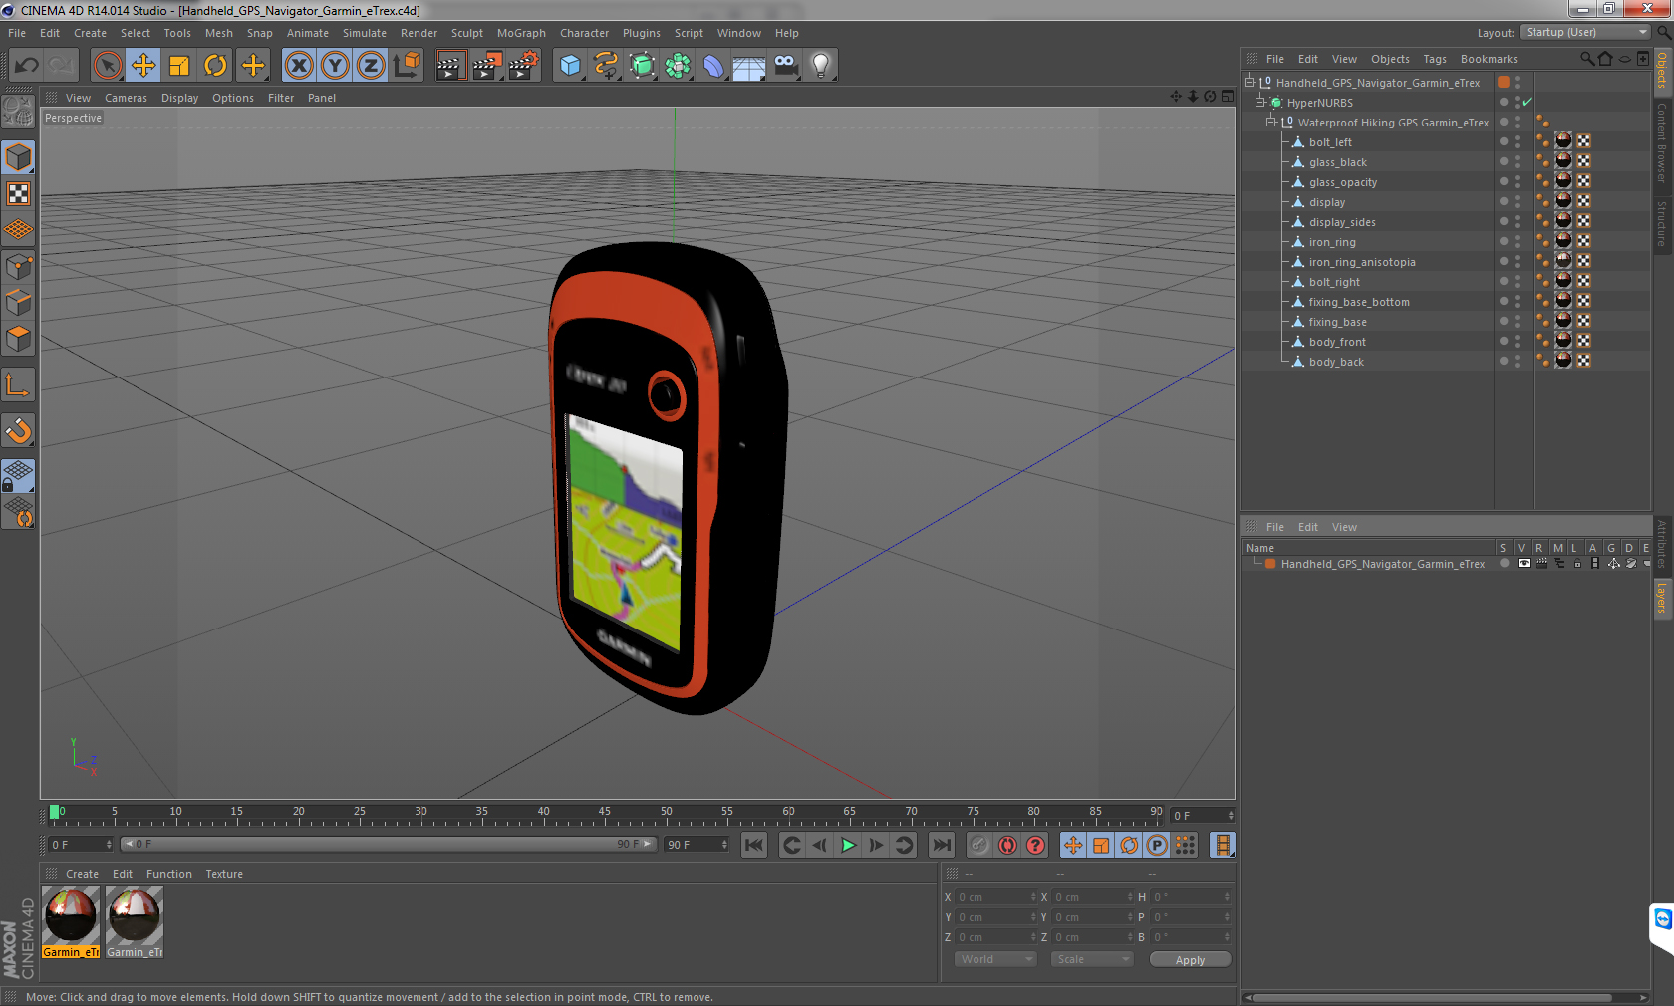Open the array modeling objects icon

tap(678, 66)
